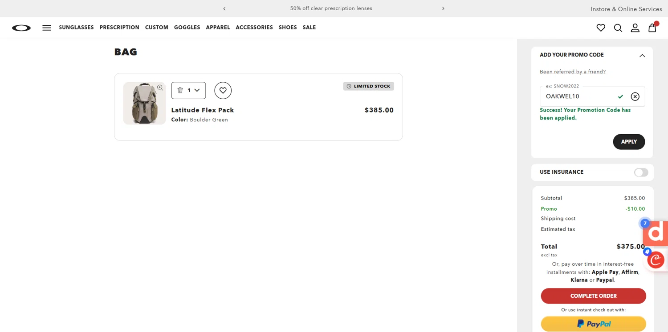Open the Sunglasses menu

click(76, 28)
